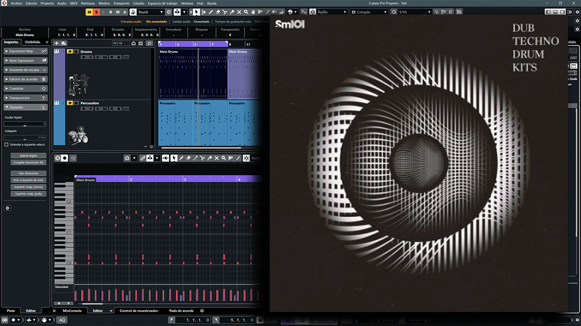The height and width of the screenshot is (326, 581).
Task: Expand Asistente de escalas section
Action: [x=26, y=70]
